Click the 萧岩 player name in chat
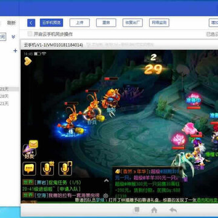This screenshot has height=218, width=218. pos(42,183)
